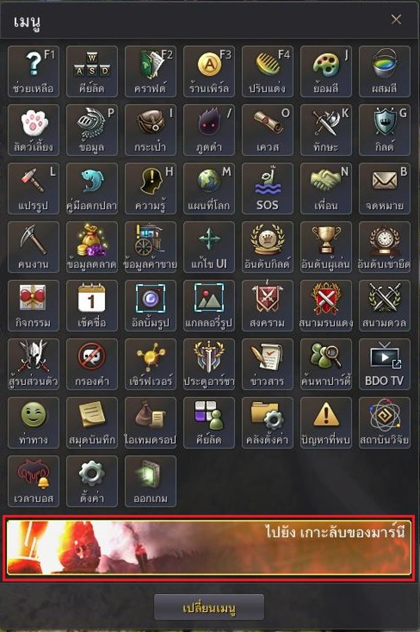Open the Pearl Shop (ร้านเพิร์ล) icon
Image resolution: width=420 pixels, height=632 pixels.
click(x=209, y=71)
